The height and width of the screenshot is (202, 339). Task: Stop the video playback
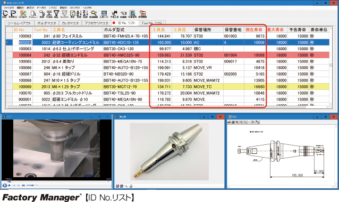(9, 185)
